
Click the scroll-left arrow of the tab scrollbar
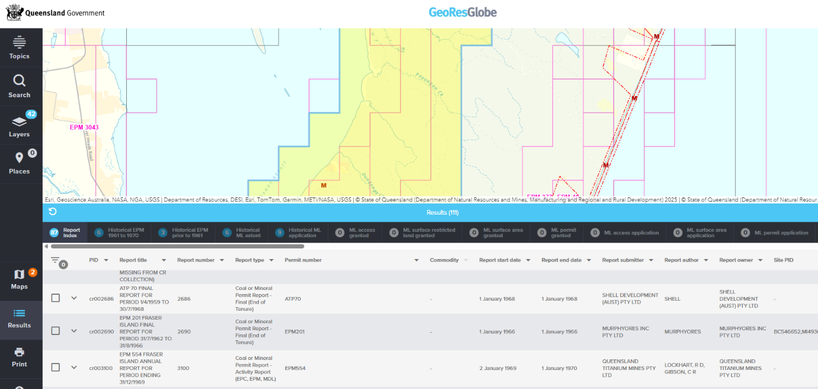pyautogui.click(x=46, y=246)
